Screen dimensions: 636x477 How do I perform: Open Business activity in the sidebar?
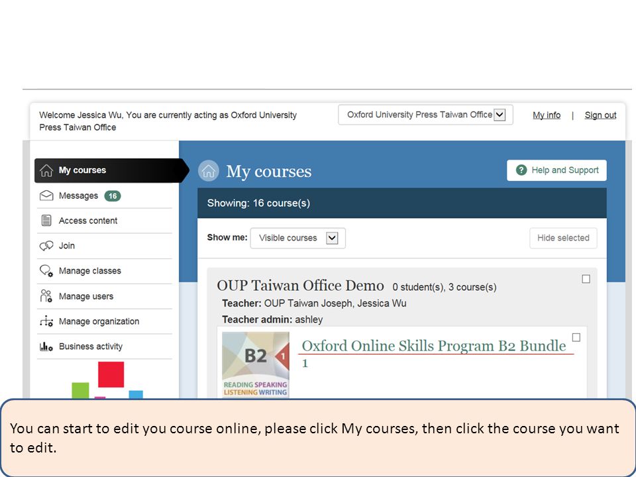click(105, 346)
